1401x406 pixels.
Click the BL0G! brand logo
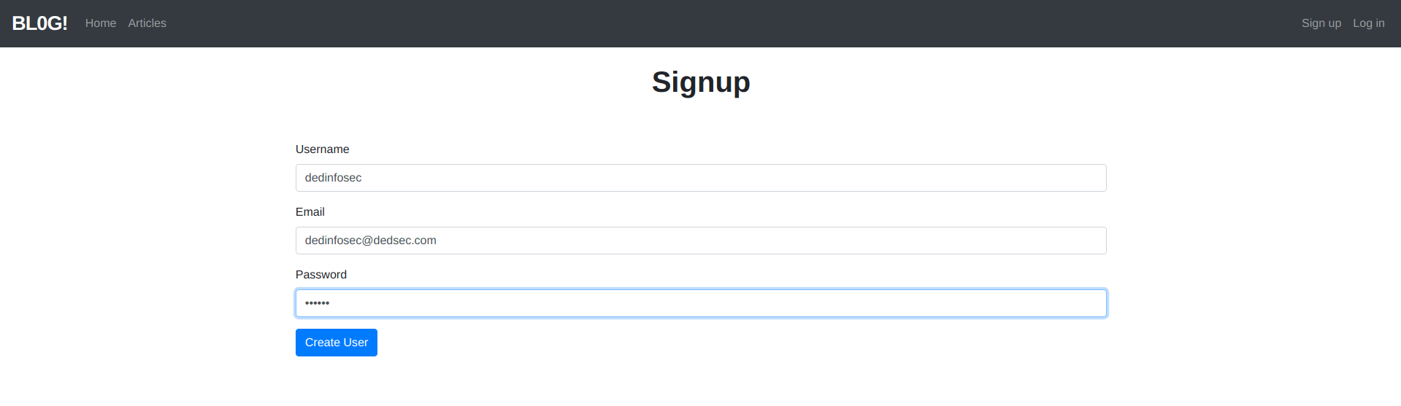[39, 23]
